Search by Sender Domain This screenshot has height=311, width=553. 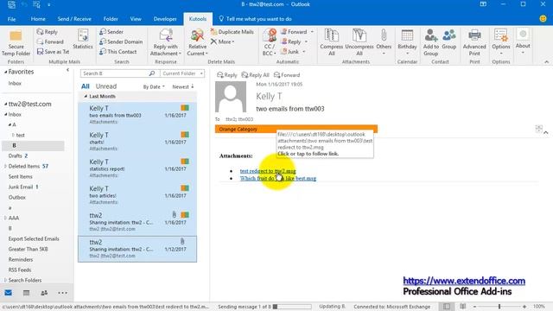pyautogui.click(x=121, y=41)
